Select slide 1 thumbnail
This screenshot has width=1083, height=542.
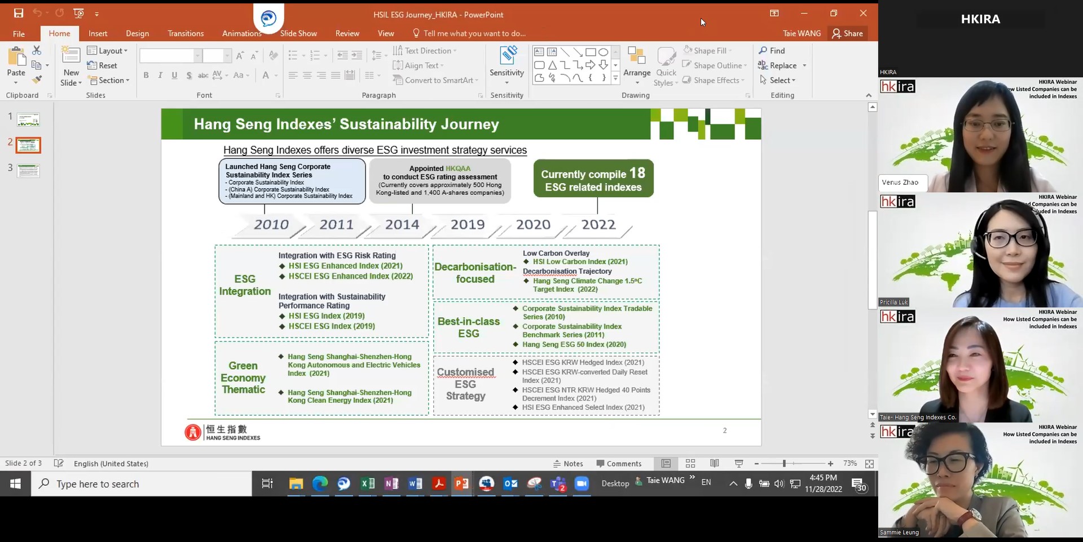click(28, 119)
